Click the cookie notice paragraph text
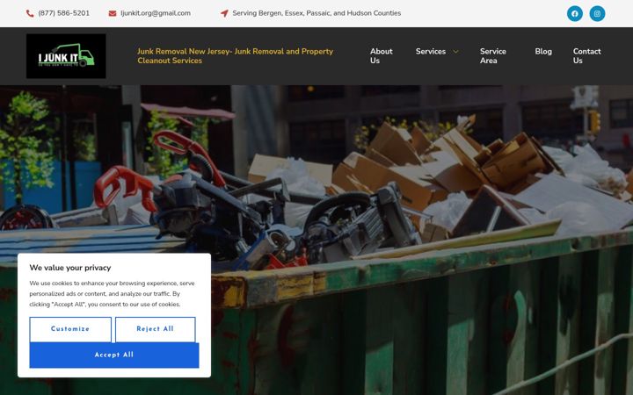The width and height of the screenshot is (633, 395). pos(112,294)
